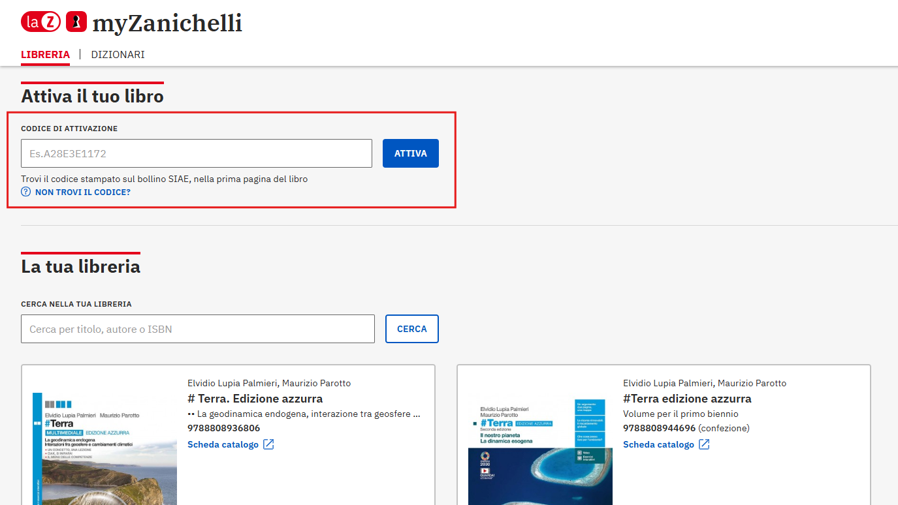The width and height of the screenshot is (898, 505).
Task: Click the question mark help icon
Action: click(26, 192)
